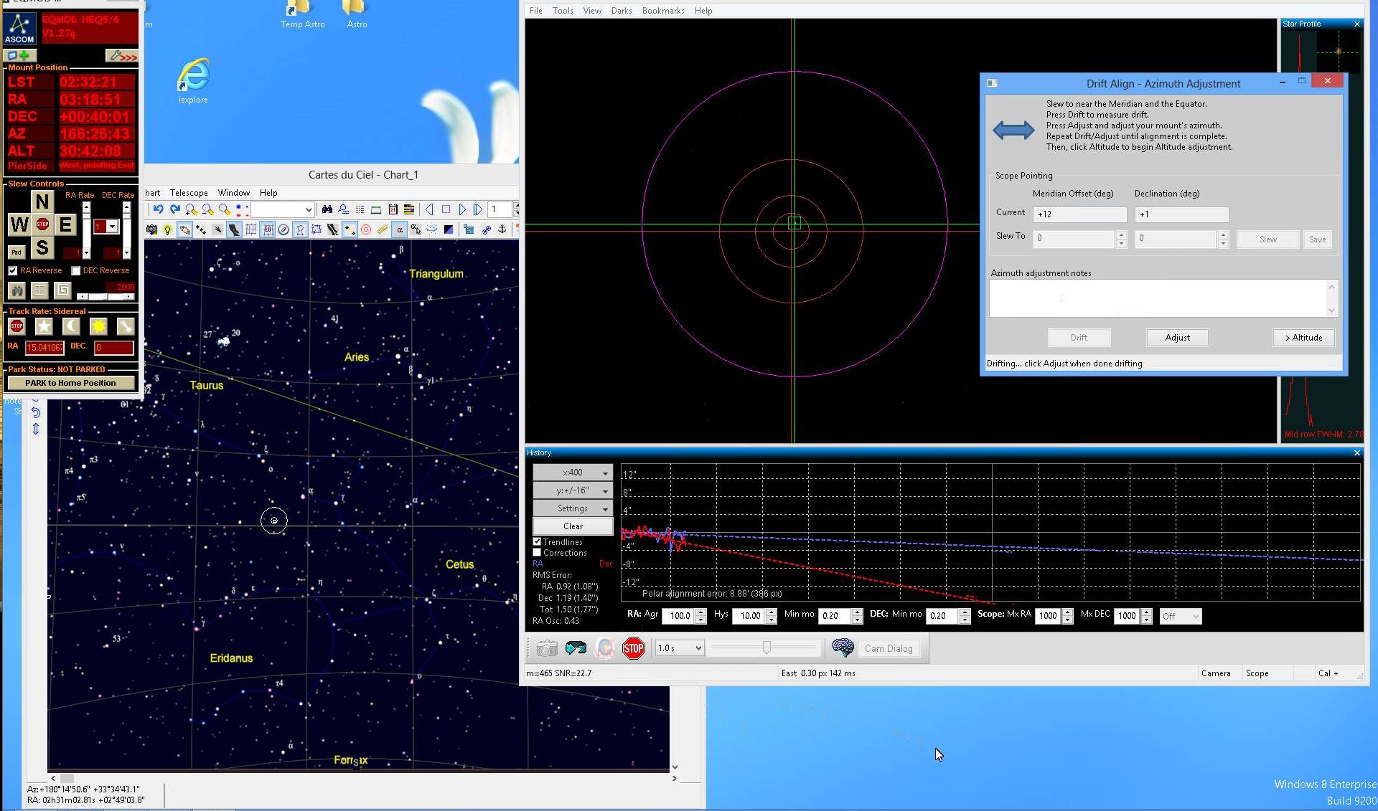Image resolution: width=1378 pixels, height=811 pixels.
Task: Click the Settings button in History panel
Action: click(x=573, y=508)
